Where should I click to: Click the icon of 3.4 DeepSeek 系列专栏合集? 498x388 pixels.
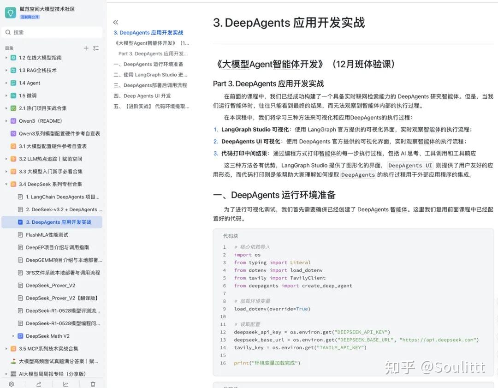click(13, 184)
